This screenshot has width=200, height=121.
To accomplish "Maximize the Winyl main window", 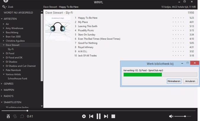I will [x=185, y=2].
